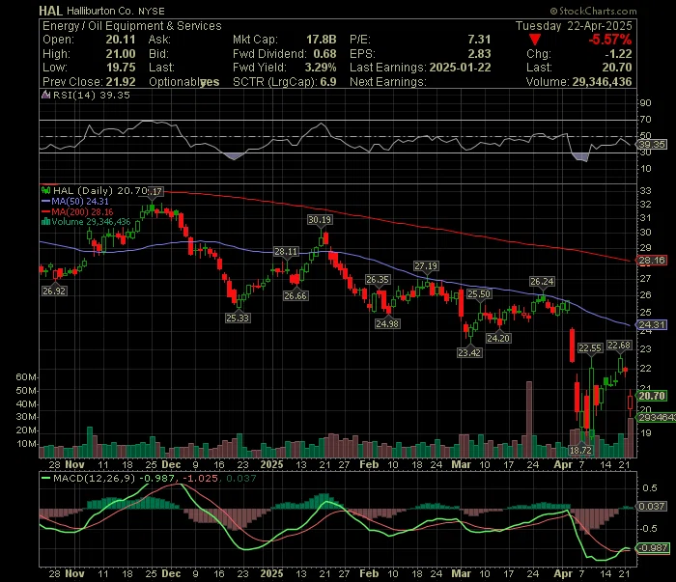Click the green Volume 29,346,436 legend text
676x582 pixels.
[x=91, y=222]
